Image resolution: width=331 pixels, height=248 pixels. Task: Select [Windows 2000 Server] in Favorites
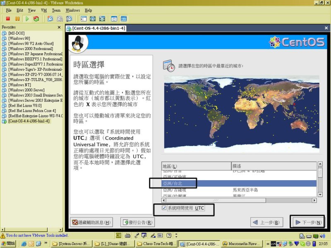[26, 90]
